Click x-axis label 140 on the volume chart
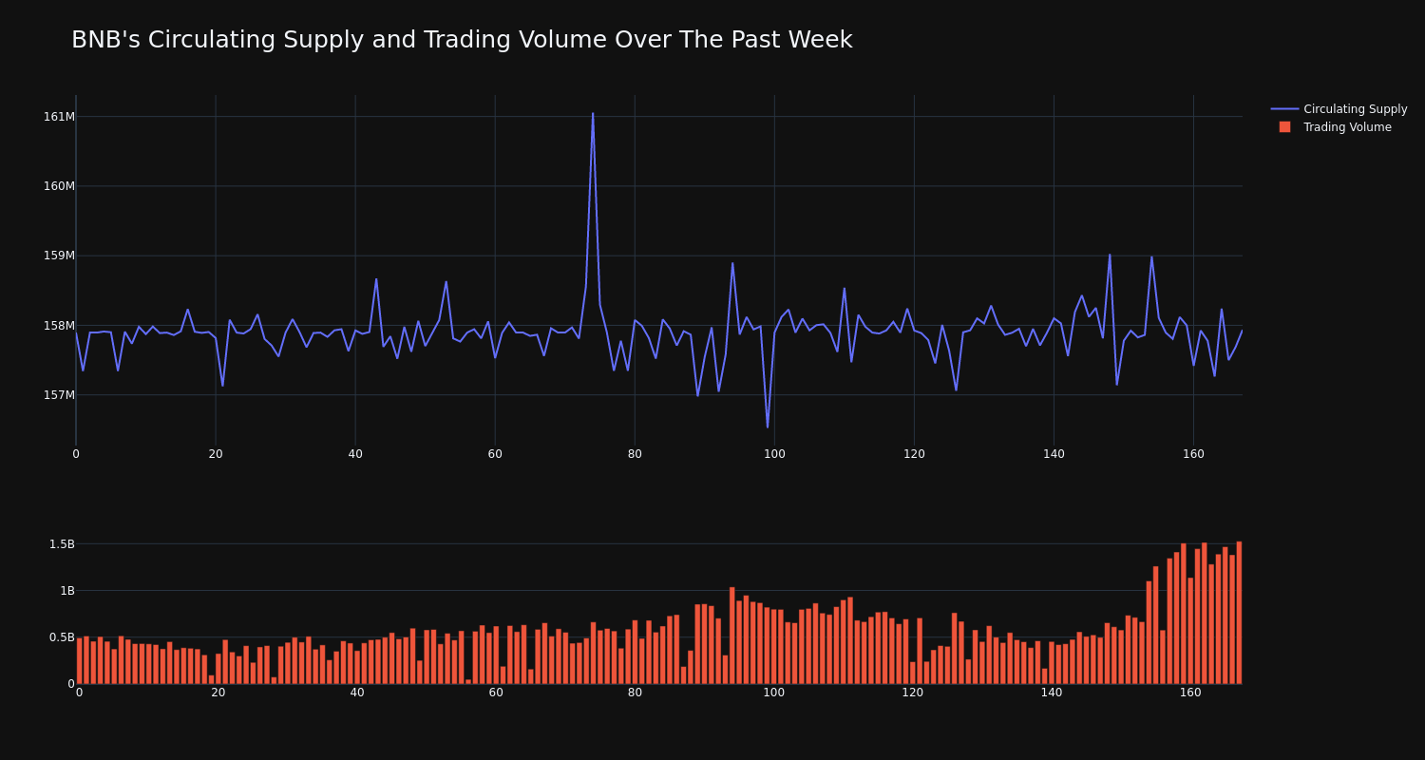Screen dimensions: 1425x760 click(x=1052, y=693)
